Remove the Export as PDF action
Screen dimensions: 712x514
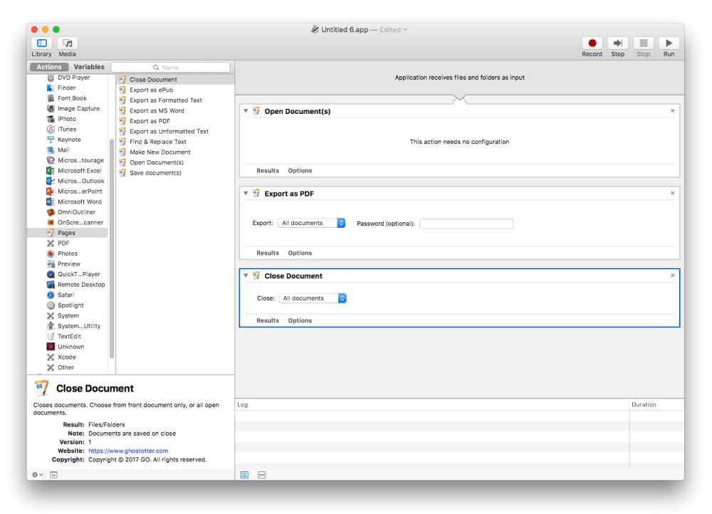[673, 193]
